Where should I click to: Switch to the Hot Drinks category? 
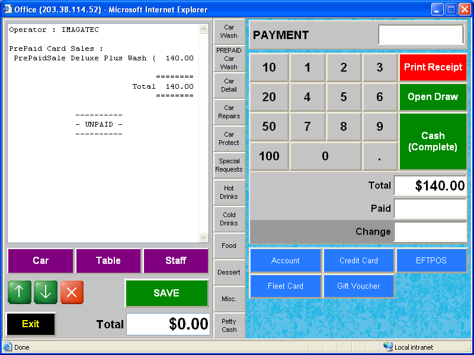pyautogui.click(x=229, y=192)
